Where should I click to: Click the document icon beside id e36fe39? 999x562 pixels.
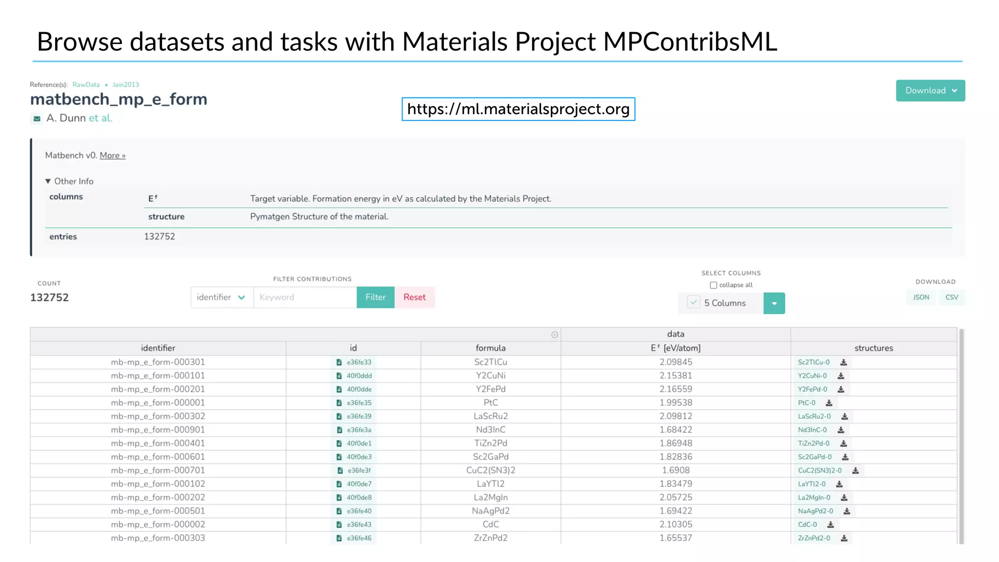point(339,417)
